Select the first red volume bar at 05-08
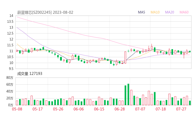This screenshot has height=115, width=194. 17,103
